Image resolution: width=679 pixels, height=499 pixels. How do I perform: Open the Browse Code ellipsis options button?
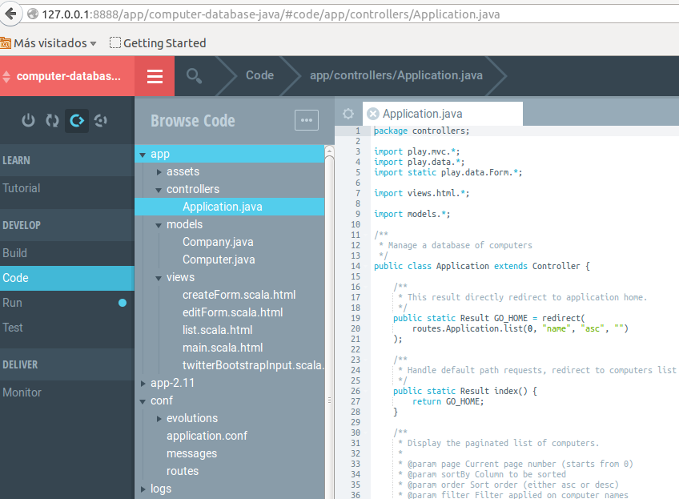pyautogui.click(x=307, y=120)
